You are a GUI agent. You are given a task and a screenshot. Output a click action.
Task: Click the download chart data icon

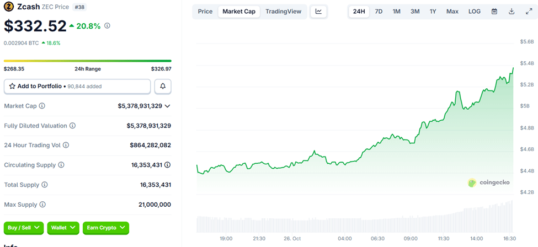512,12
